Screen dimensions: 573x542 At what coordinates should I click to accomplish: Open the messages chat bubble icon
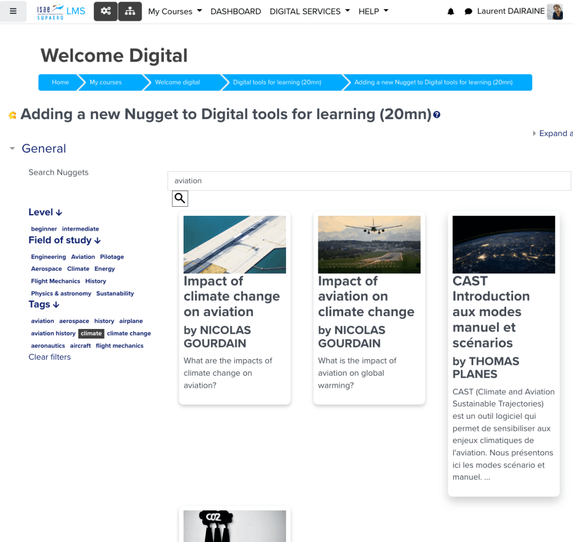point(468,12)
